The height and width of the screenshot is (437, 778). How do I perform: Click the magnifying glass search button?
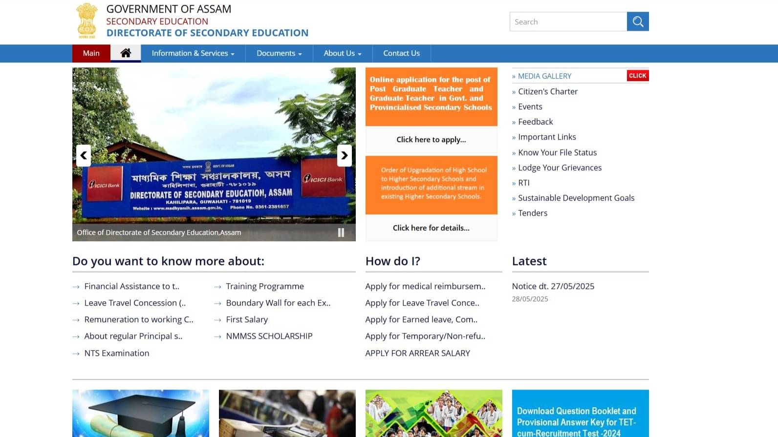pyautogui.click(x=638, y=21)
